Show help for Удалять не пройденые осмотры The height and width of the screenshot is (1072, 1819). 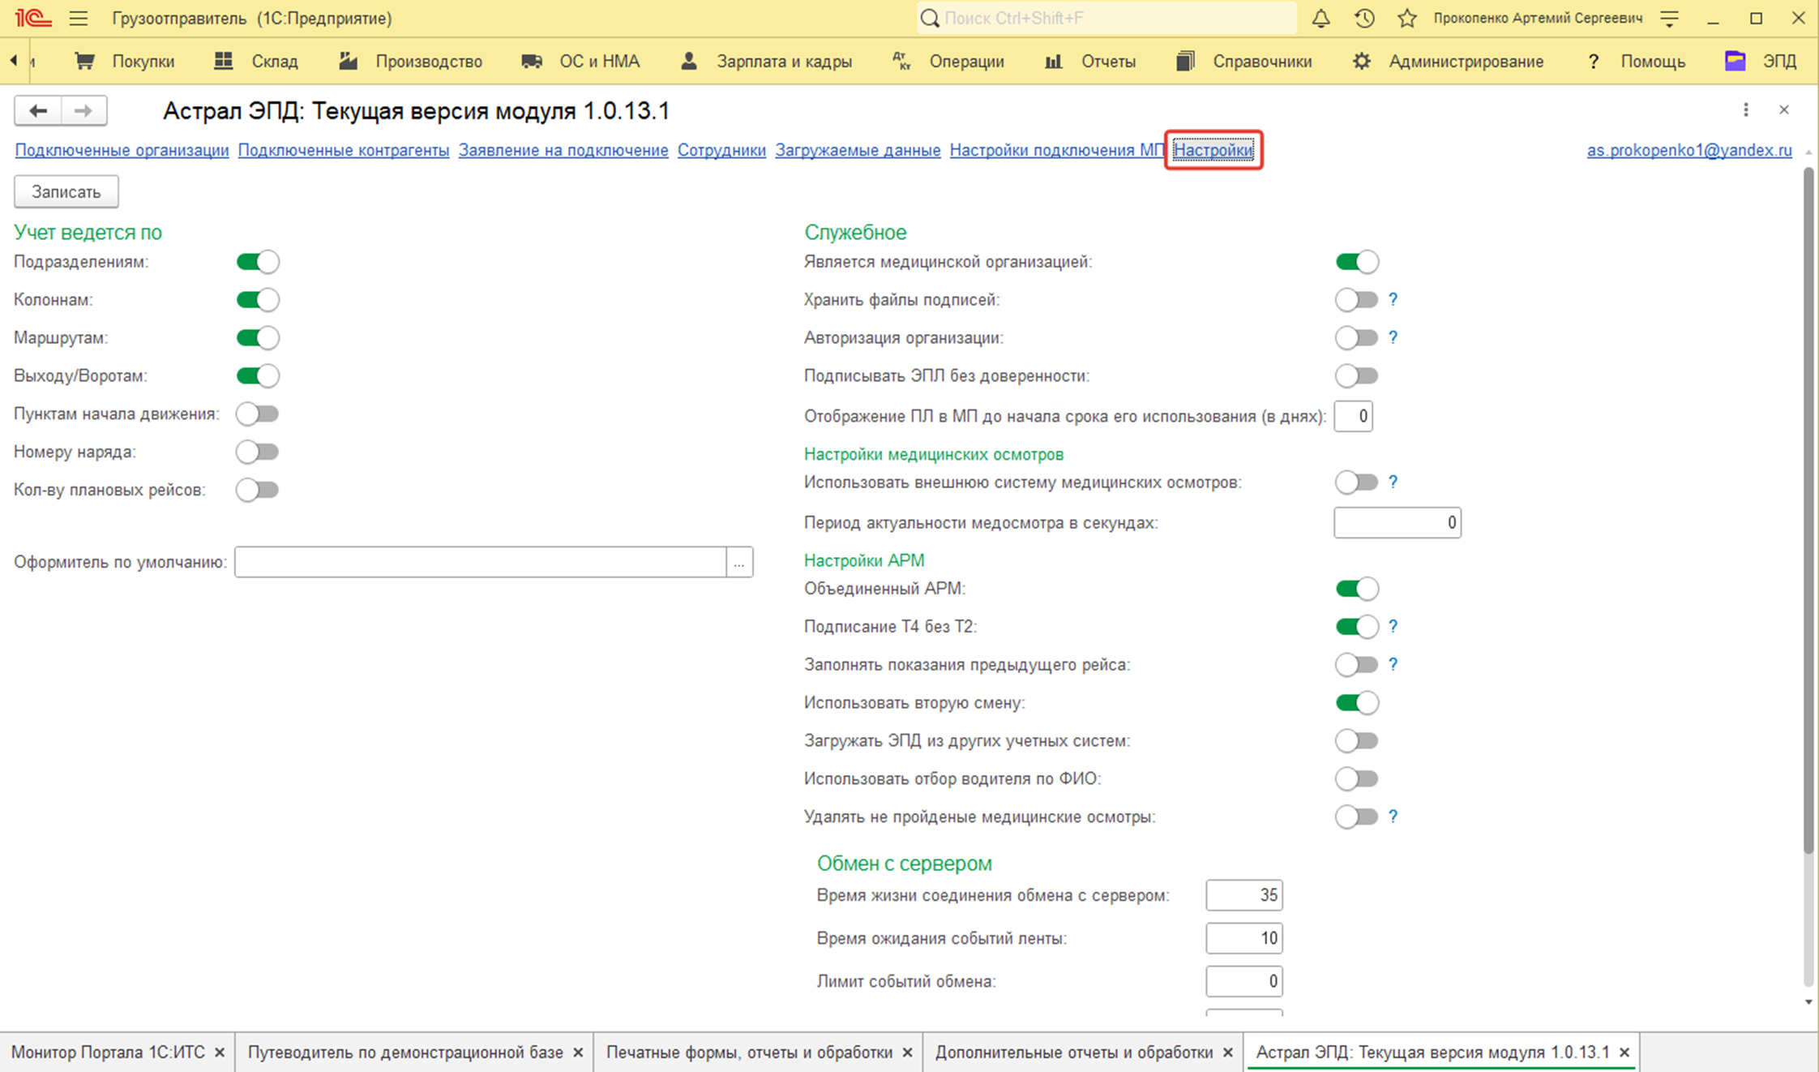click(1393, 816)
